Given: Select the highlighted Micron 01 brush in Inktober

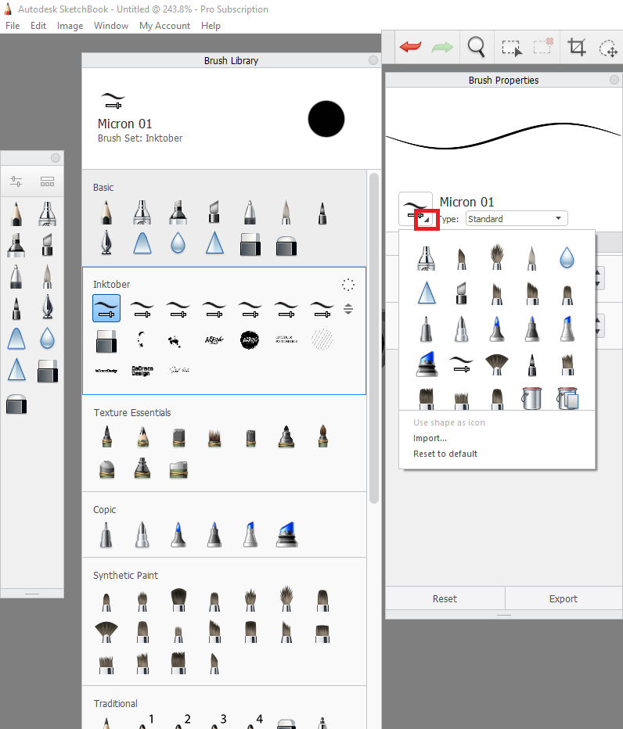Looking at the screenshot, I should (x=106, y=308).
